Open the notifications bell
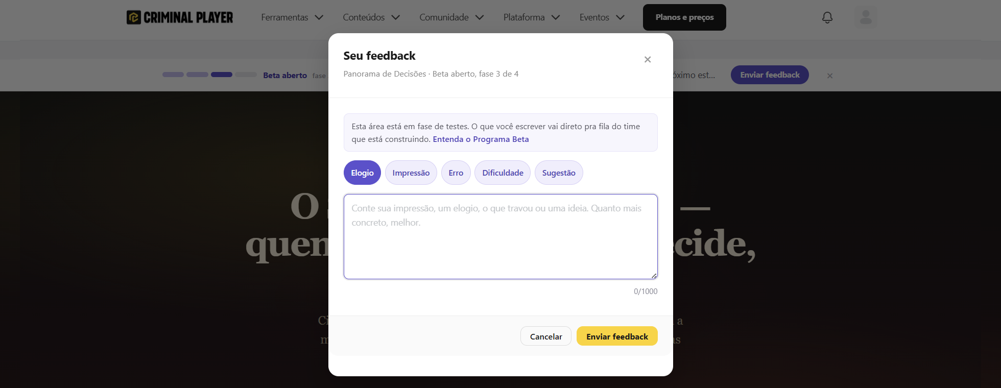 click(x=827, y=17)
